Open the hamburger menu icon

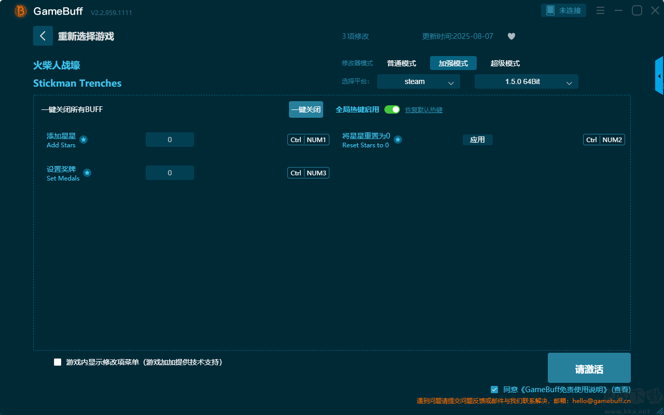(x=600, y=11)
